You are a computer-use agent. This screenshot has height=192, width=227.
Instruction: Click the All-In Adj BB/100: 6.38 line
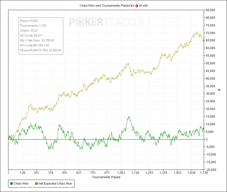coord(34,45)
